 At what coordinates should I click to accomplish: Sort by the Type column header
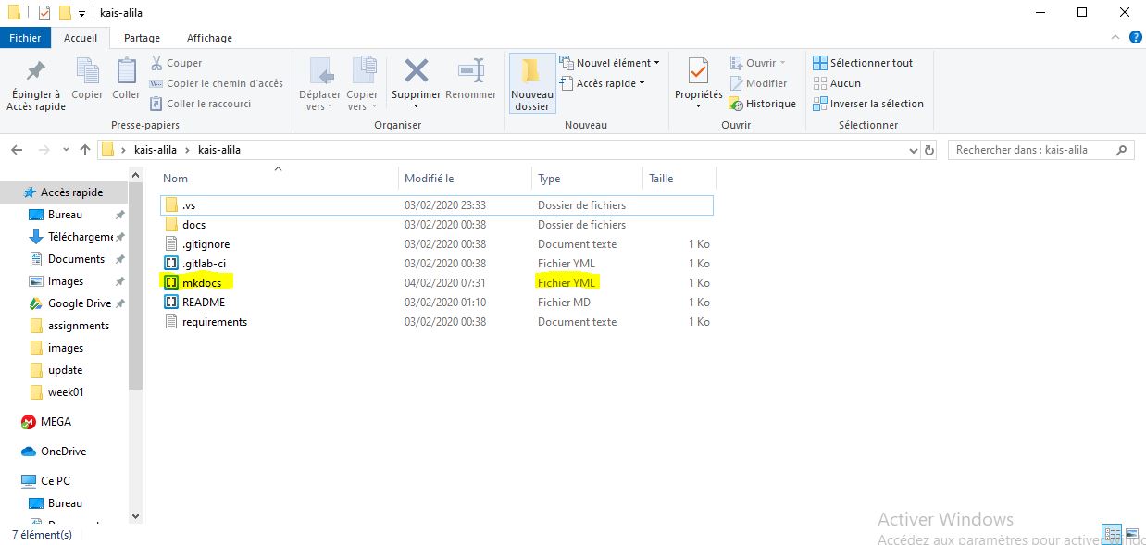click(587, 179)
